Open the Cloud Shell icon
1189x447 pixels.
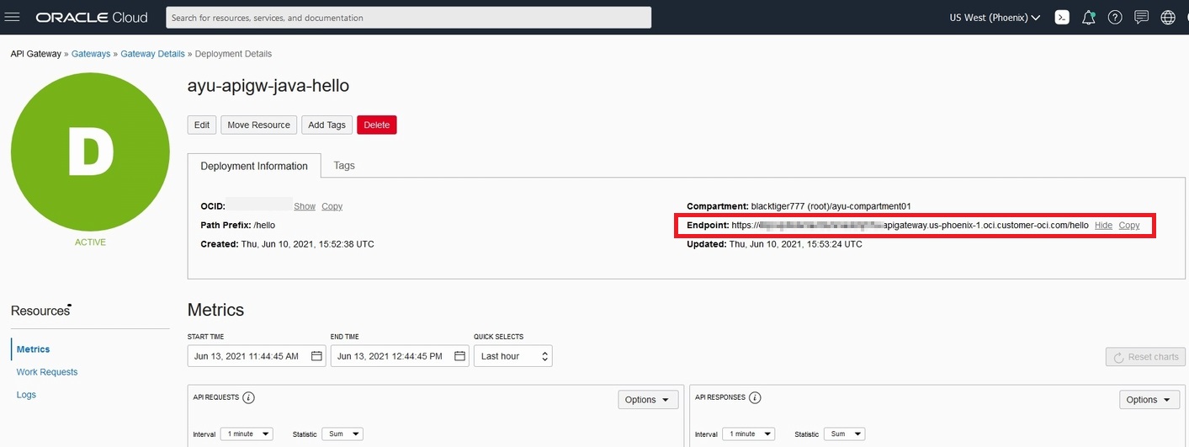pos(1062,17)
